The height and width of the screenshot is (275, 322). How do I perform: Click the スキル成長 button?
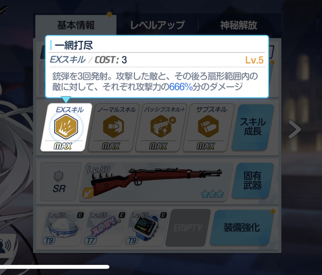pos(253,127)
